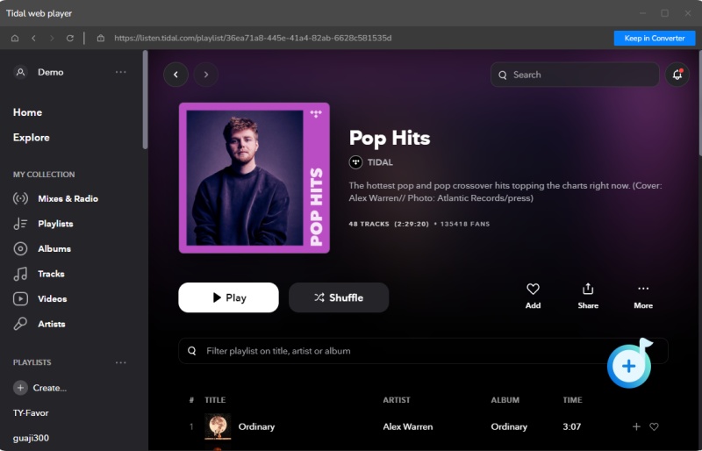Open Mixes & Radio collection
702x451 pixels.
tap(55, 198)
